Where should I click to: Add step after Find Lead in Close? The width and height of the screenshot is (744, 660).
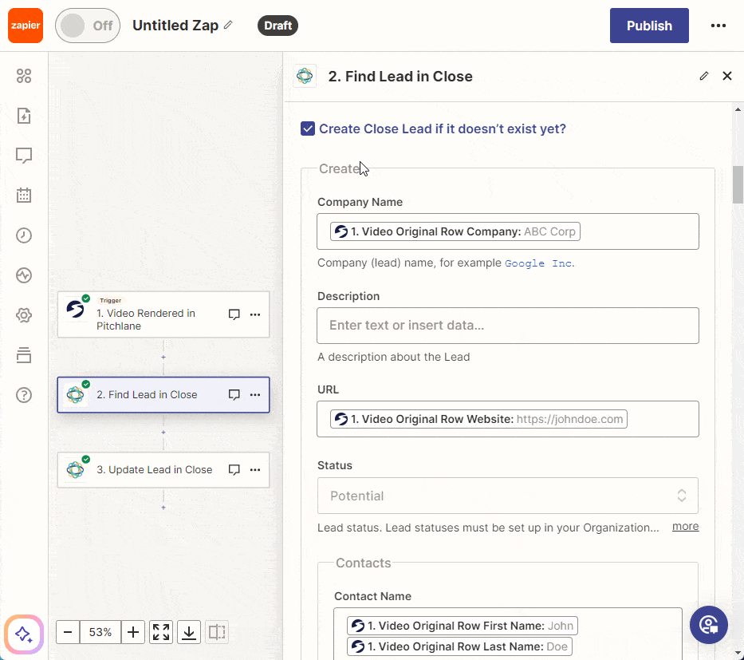163,432
